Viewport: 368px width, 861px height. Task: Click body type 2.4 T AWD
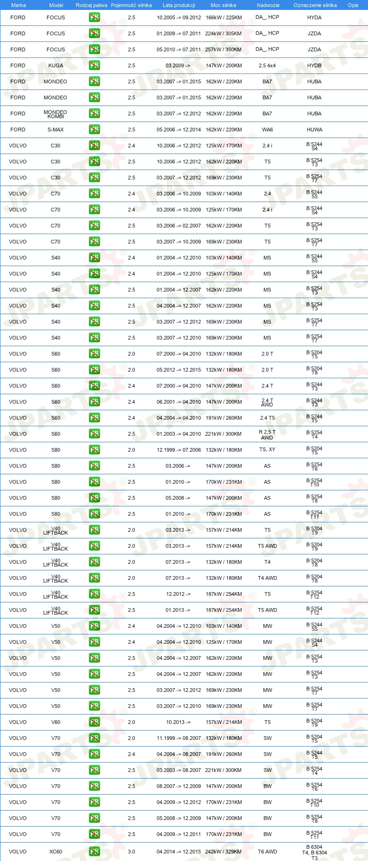click(x=267, y=402)
